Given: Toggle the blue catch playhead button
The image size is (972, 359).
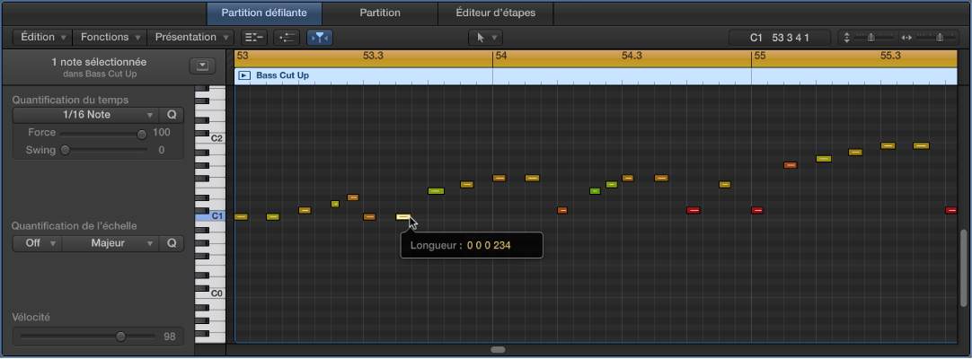Looking at the screenshot, I should [x=320, y=38].
